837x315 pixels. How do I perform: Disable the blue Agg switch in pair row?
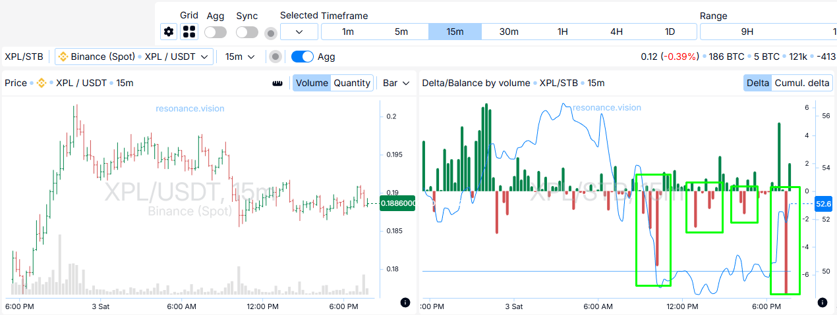click(x=302, y=57)
